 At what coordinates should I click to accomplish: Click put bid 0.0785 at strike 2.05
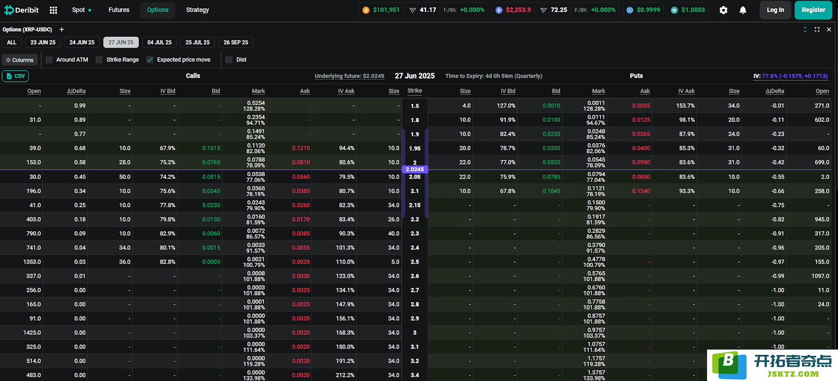551,177
